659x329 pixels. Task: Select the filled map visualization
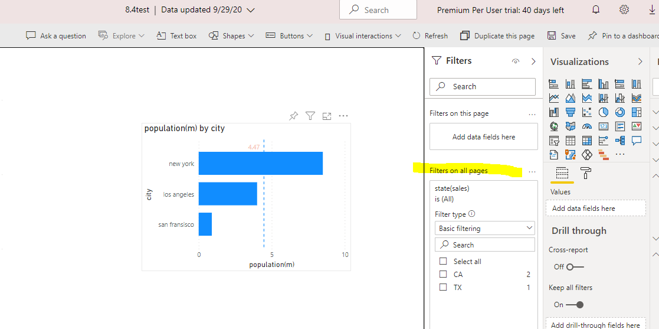click(x=571, y=126)
